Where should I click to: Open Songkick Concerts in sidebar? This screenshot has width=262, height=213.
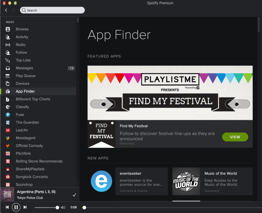click(32, 177)
